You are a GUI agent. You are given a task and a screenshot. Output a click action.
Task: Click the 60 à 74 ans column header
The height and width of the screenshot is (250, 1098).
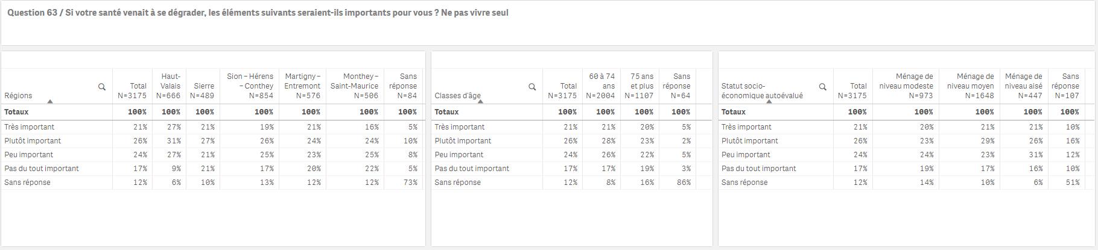(x=601, y=86)
